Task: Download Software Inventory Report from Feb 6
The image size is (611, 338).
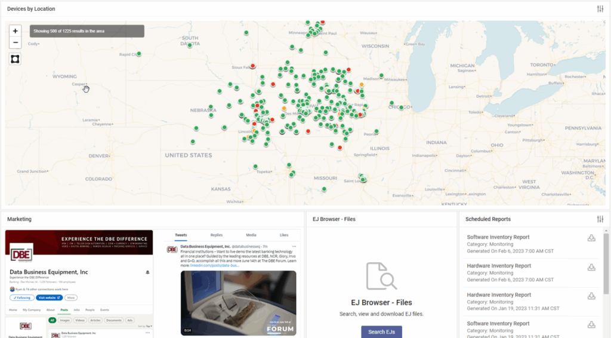Action: point(591,238)
